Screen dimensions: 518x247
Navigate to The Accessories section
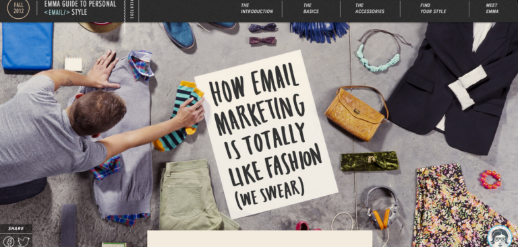coord(370,8)
